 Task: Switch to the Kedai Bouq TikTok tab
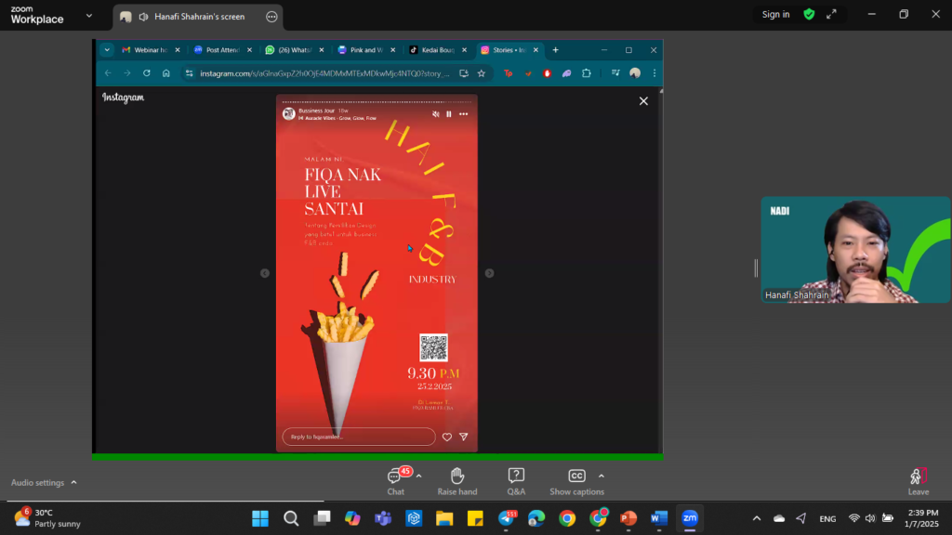pyautogui.click(x=437, y=50)
